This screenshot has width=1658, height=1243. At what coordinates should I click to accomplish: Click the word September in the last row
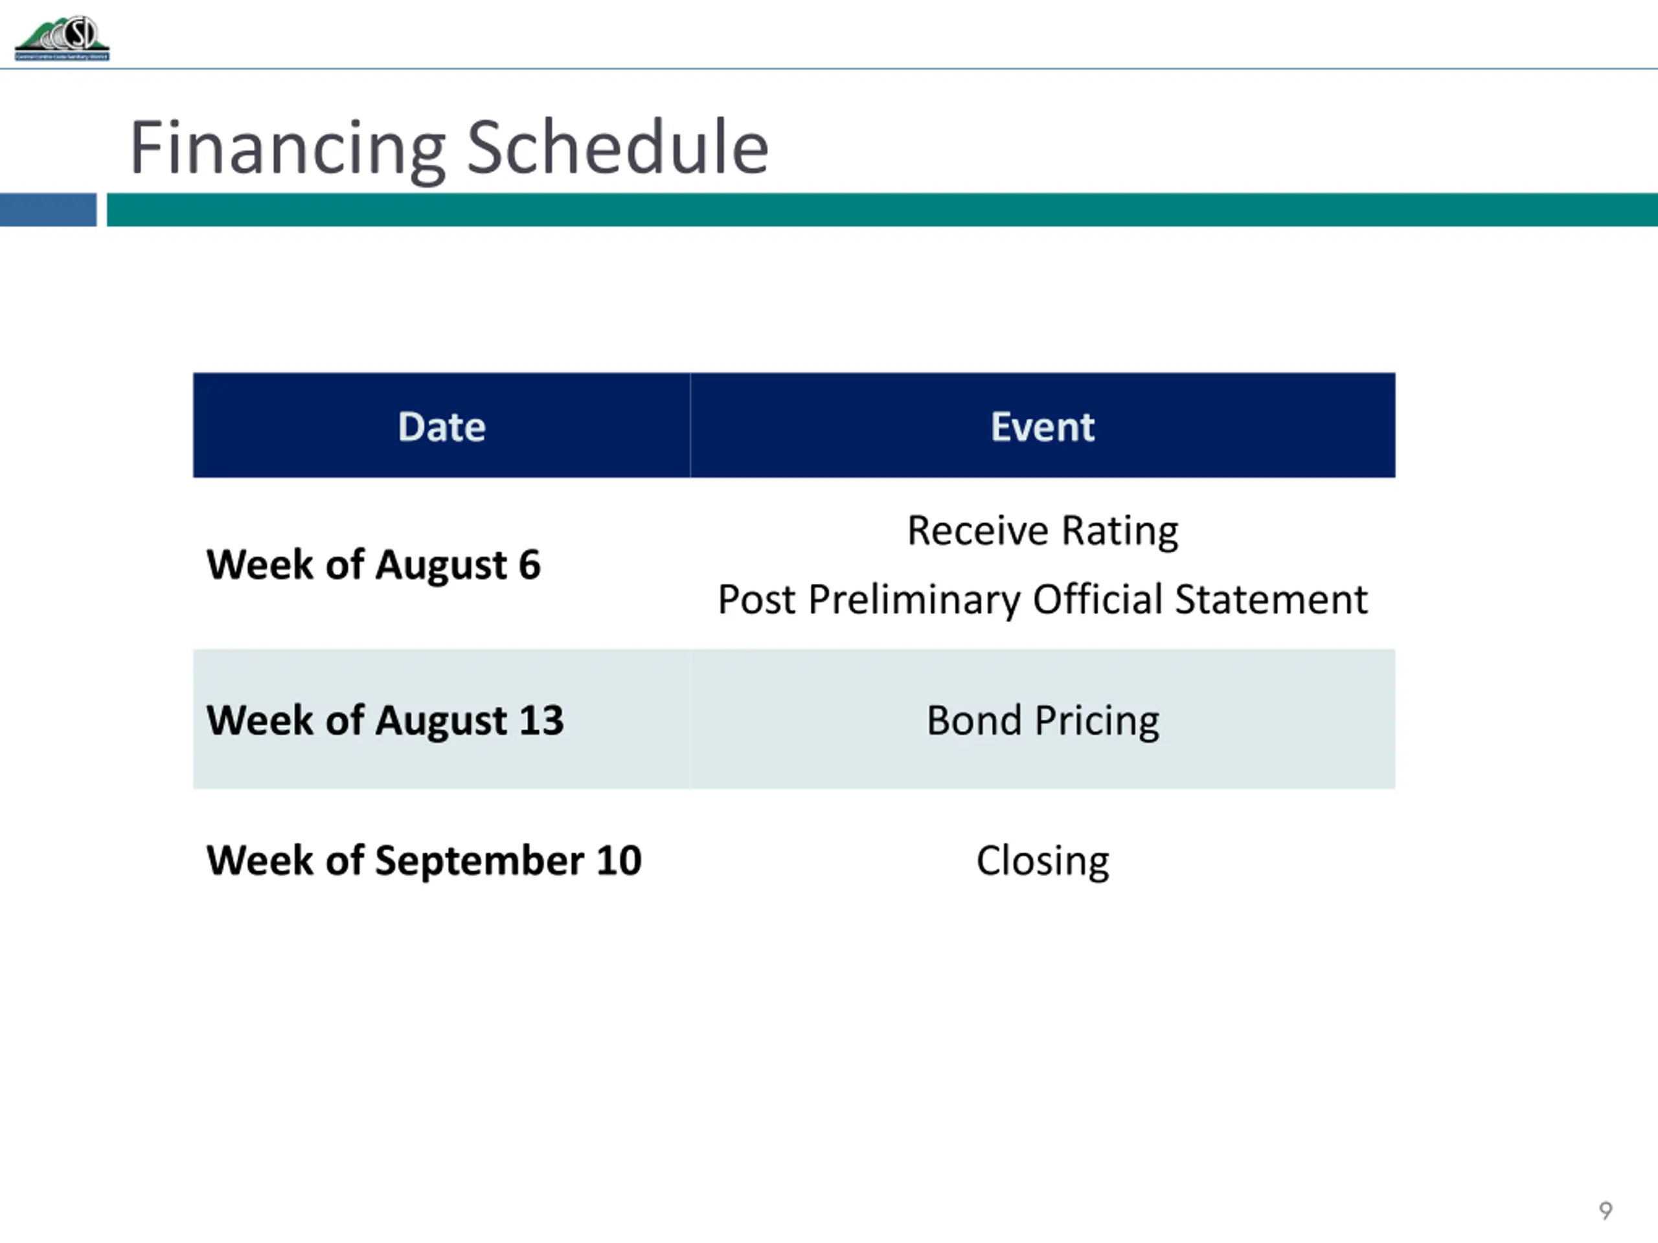click(479, 861)
